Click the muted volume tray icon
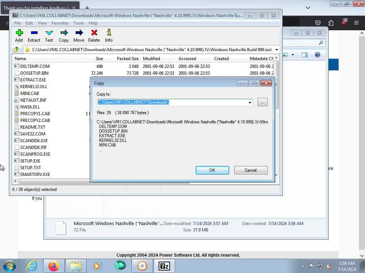The width and height of the screenshot is (365, 273). tap(329, 266)
